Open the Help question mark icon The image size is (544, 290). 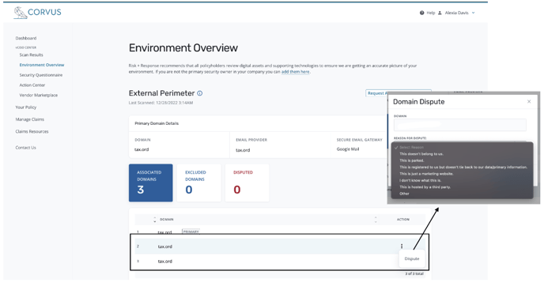[x=421, y=13]
